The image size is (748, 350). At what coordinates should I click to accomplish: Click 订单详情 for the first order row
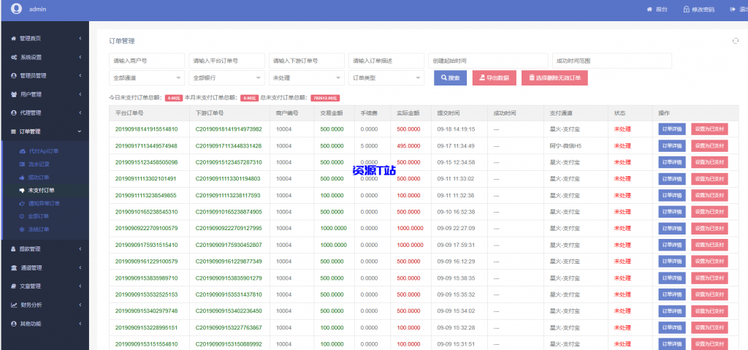pyautogui.click(x=672, y=129)
